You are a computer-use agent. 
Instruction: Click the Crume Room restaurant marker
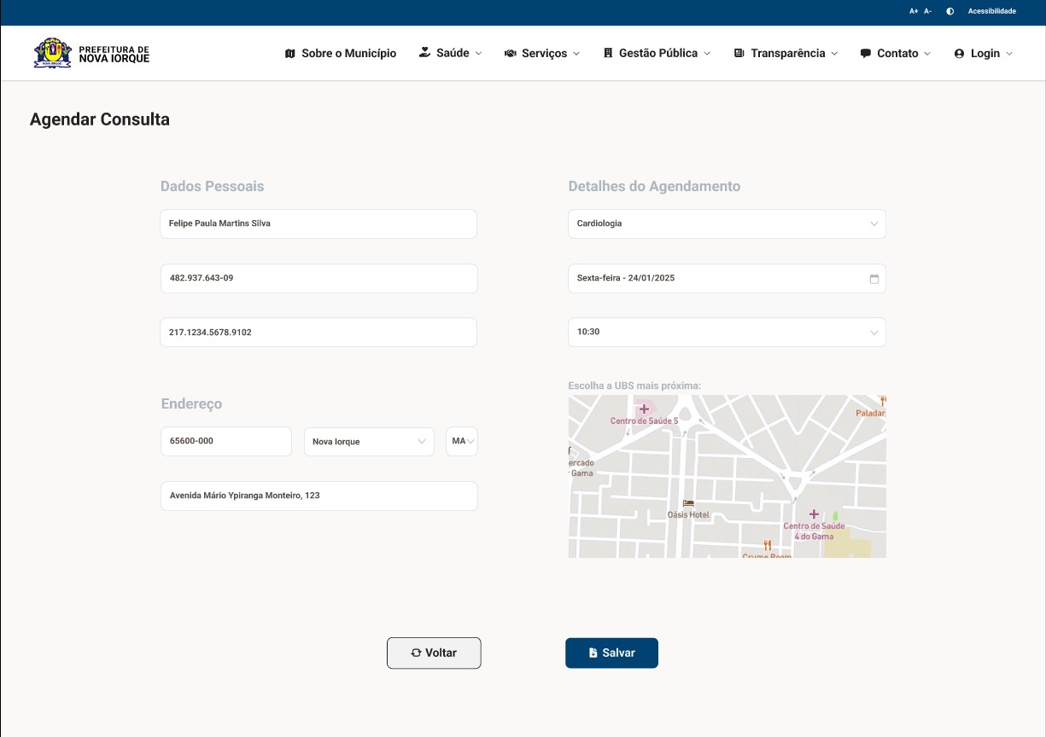coord(768,545)
